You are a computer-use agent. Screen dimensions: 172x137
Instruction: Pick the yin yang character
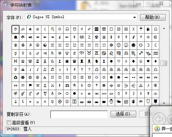point(45,45)
